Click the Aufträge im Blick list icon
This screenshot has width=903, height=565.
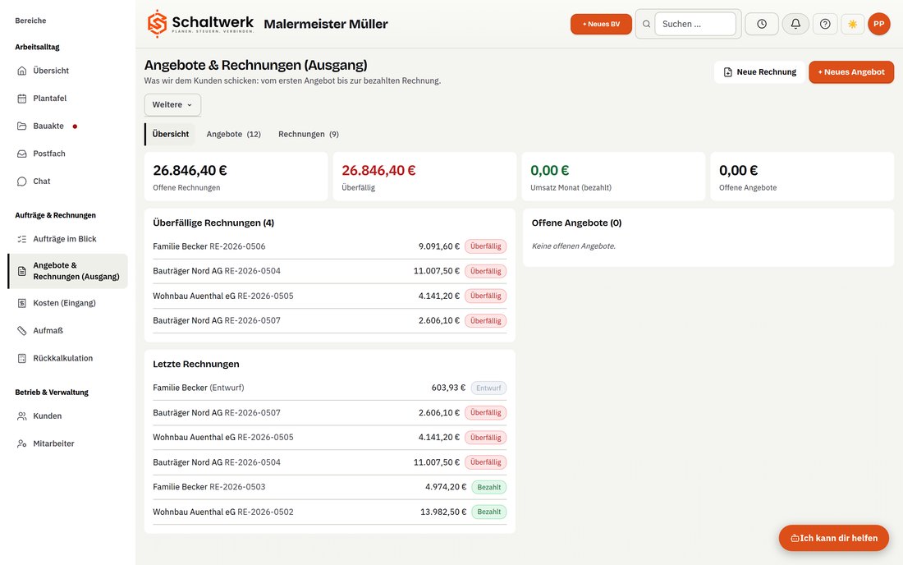click(22, 239)
